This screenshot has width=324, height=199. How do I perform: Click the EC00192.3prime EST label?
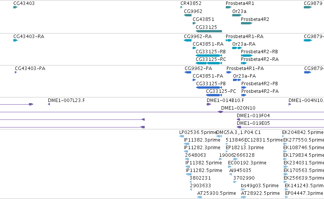click(247, 163)
